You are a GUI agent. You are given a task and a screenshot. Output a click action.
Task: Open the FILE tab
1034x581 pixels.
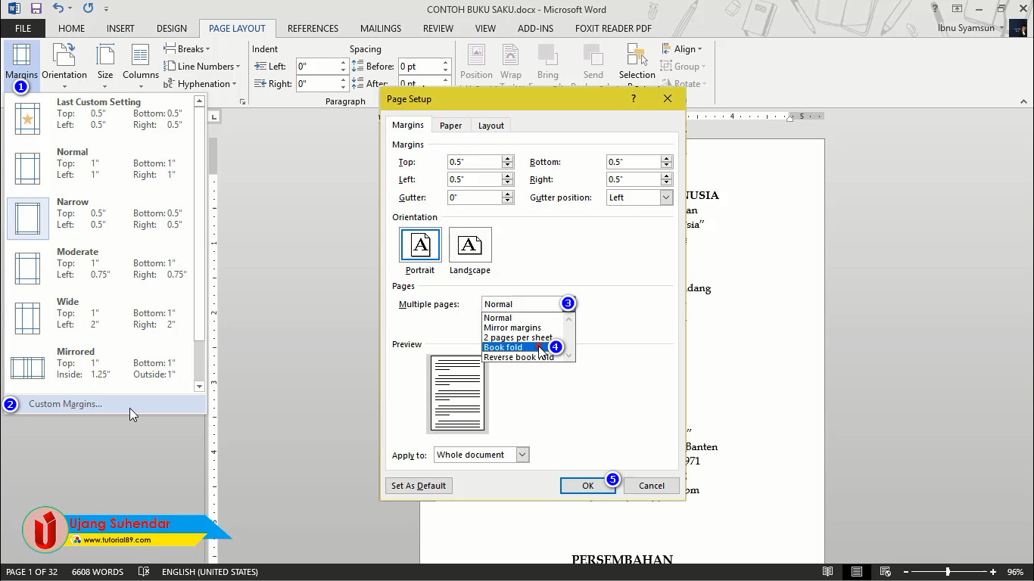click(x=23, y=29)
